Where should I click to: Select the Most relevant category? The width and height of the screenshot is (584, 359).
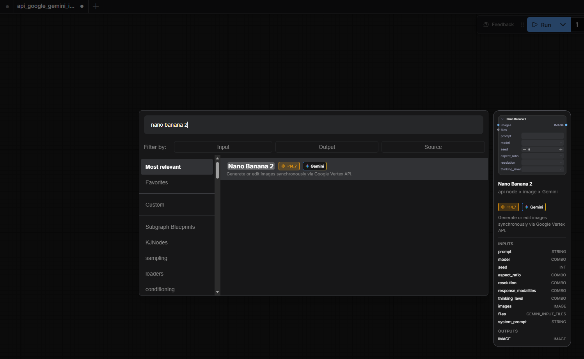tap(177, 167)
